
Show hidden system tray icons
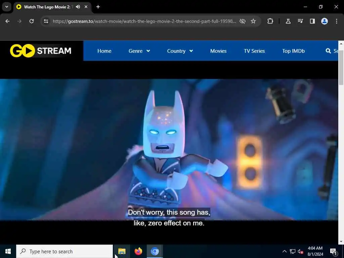click(284, 251)
